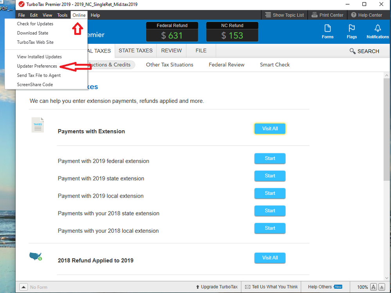This screenshot has height=293, width=391.
Task: Click Upgrade TurboTax in status bar
Action: click(x=217, y=287)
